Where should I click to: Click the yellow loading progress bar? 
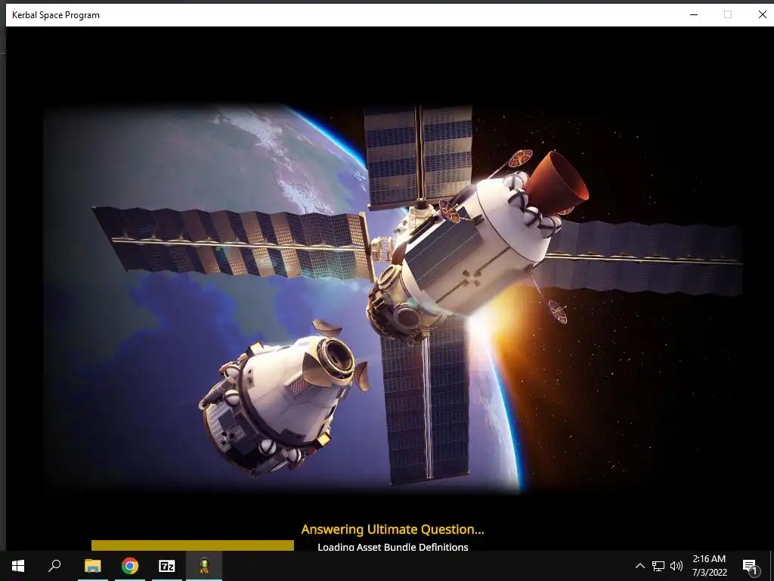coord(193,545)
